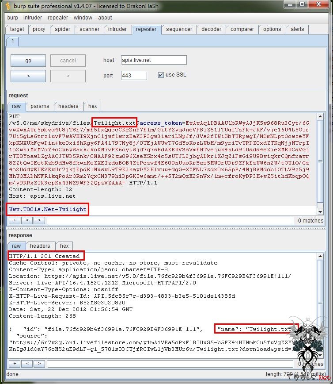The width and height of the screenshot is (333, 384).
Task: Click the request scrollbar up arrow
Action: 320,117
